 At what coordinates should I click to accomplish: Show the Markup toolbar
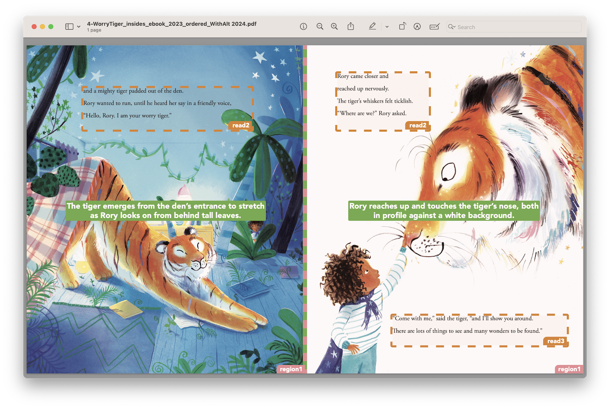[417, 26]
